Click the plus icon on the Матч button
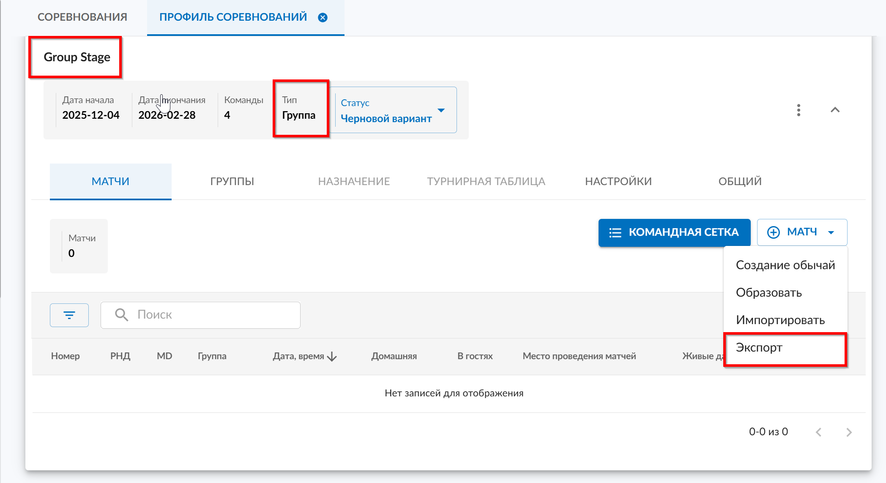 pyautogui.click(x=773, y=232)
